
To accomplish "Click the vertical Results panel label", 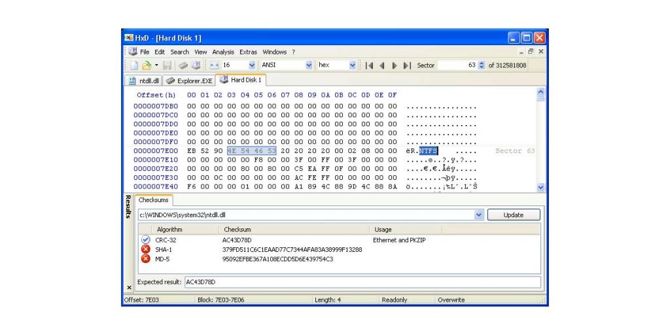I will click(128, 207).
